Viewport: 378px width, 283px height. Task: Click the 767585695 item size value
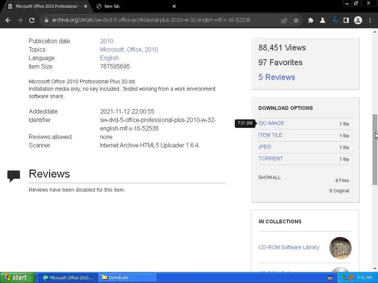115,67
